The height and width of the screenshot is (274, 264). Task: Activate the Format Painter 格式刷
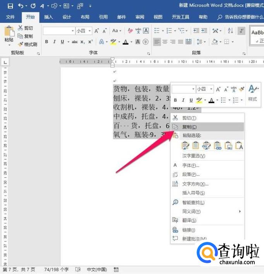[27, 44]
